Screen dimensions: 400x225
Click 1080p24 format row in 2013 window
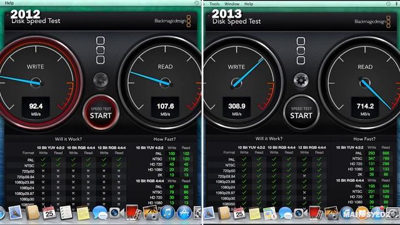coord(268,187)
